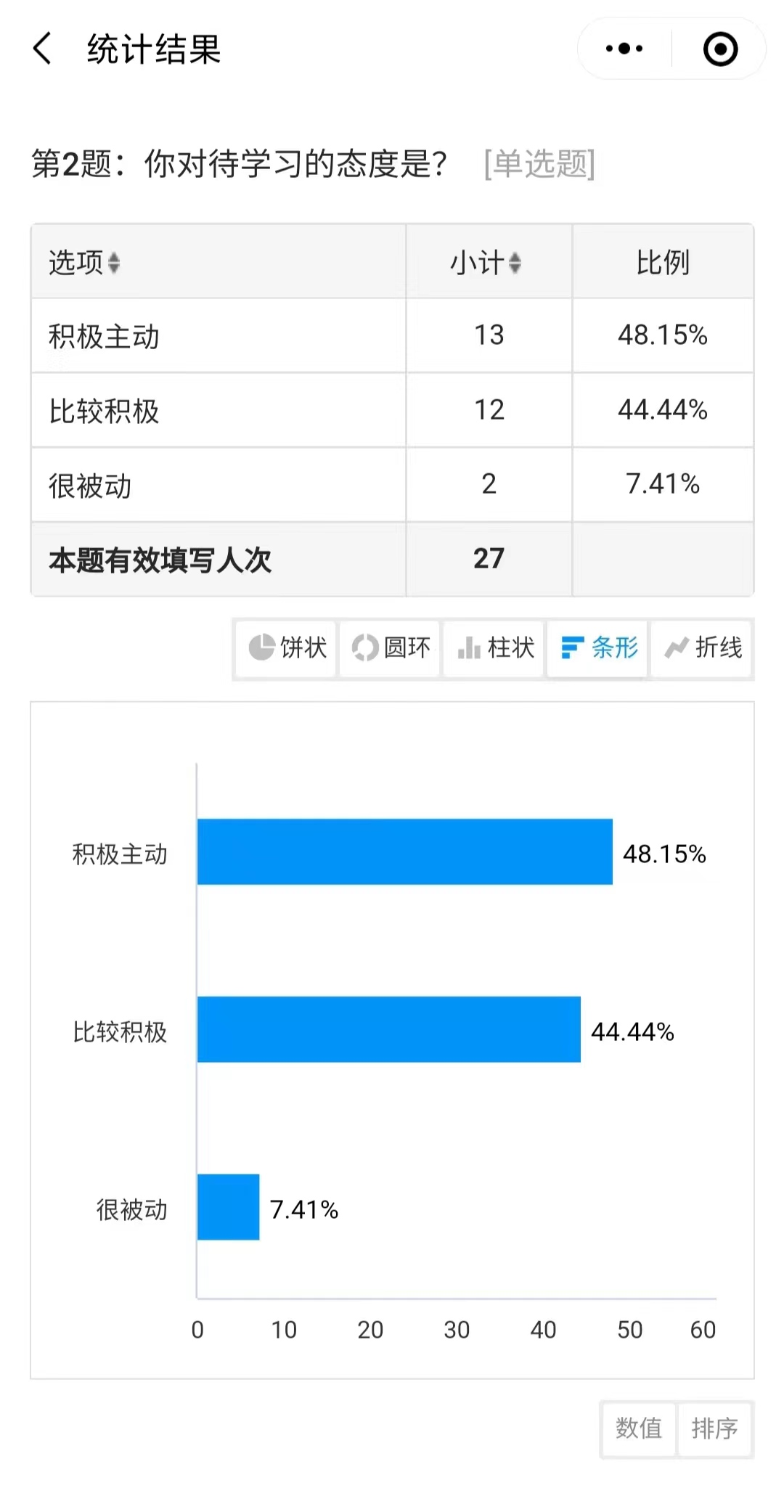Click the 比较积极 blue bar
The width and height of the screenshot is (784, 1488).
[x=388, y=1029]
